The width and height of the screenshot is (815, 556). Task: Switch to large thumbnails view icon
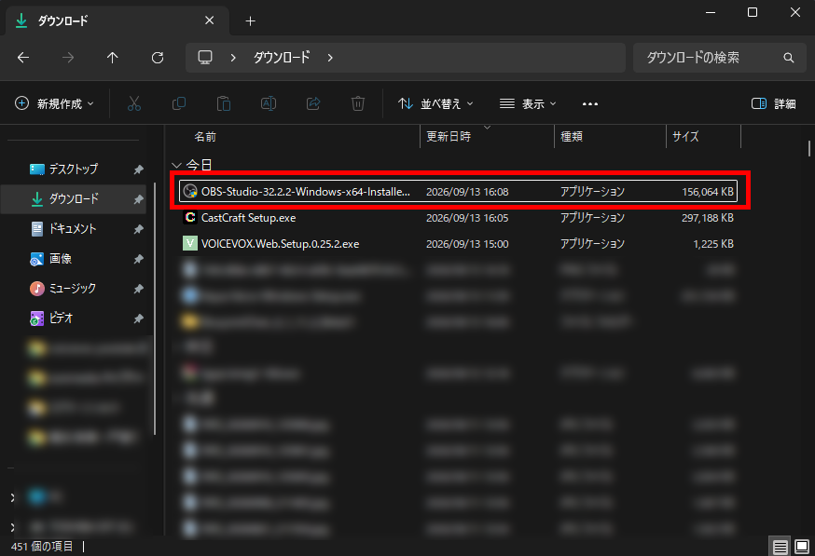tap(802, 547)
